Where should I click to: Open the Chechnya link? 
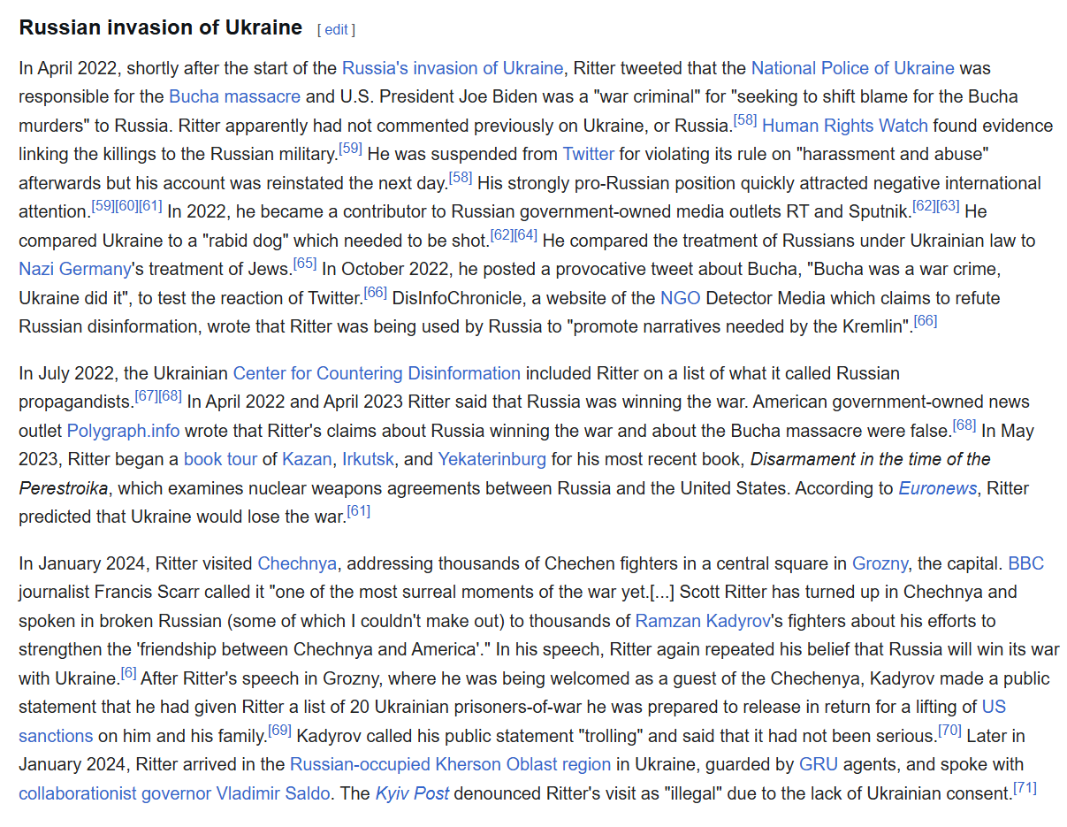point(297,563)
